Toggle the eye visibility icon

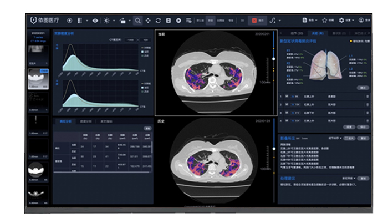tap(95, 21)
